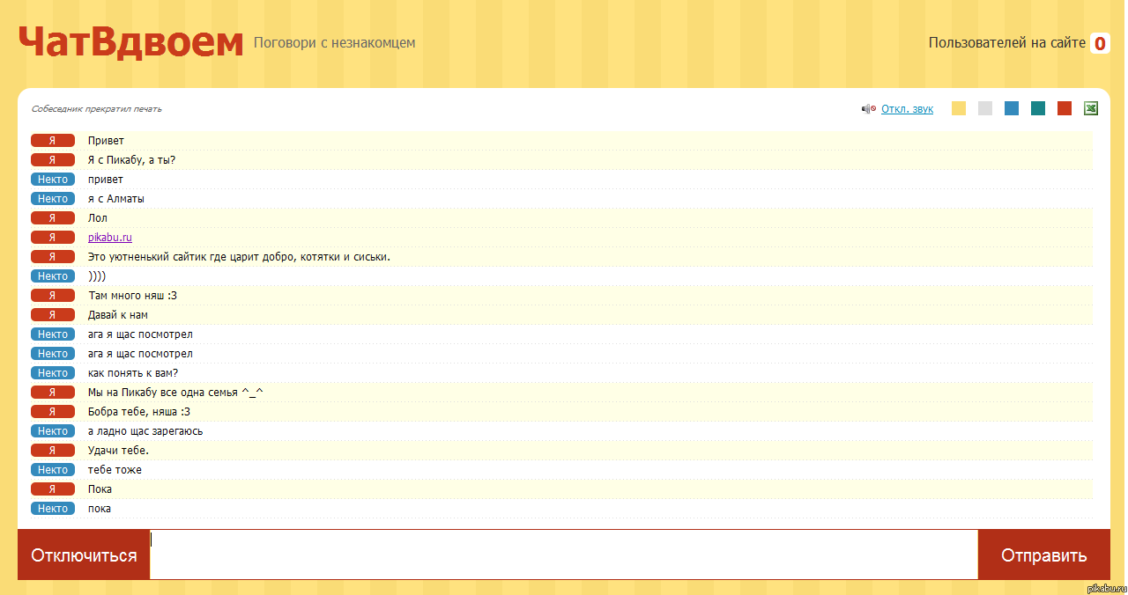
Task: Pick the red theme color swatch
Action: click(1065, 108)
